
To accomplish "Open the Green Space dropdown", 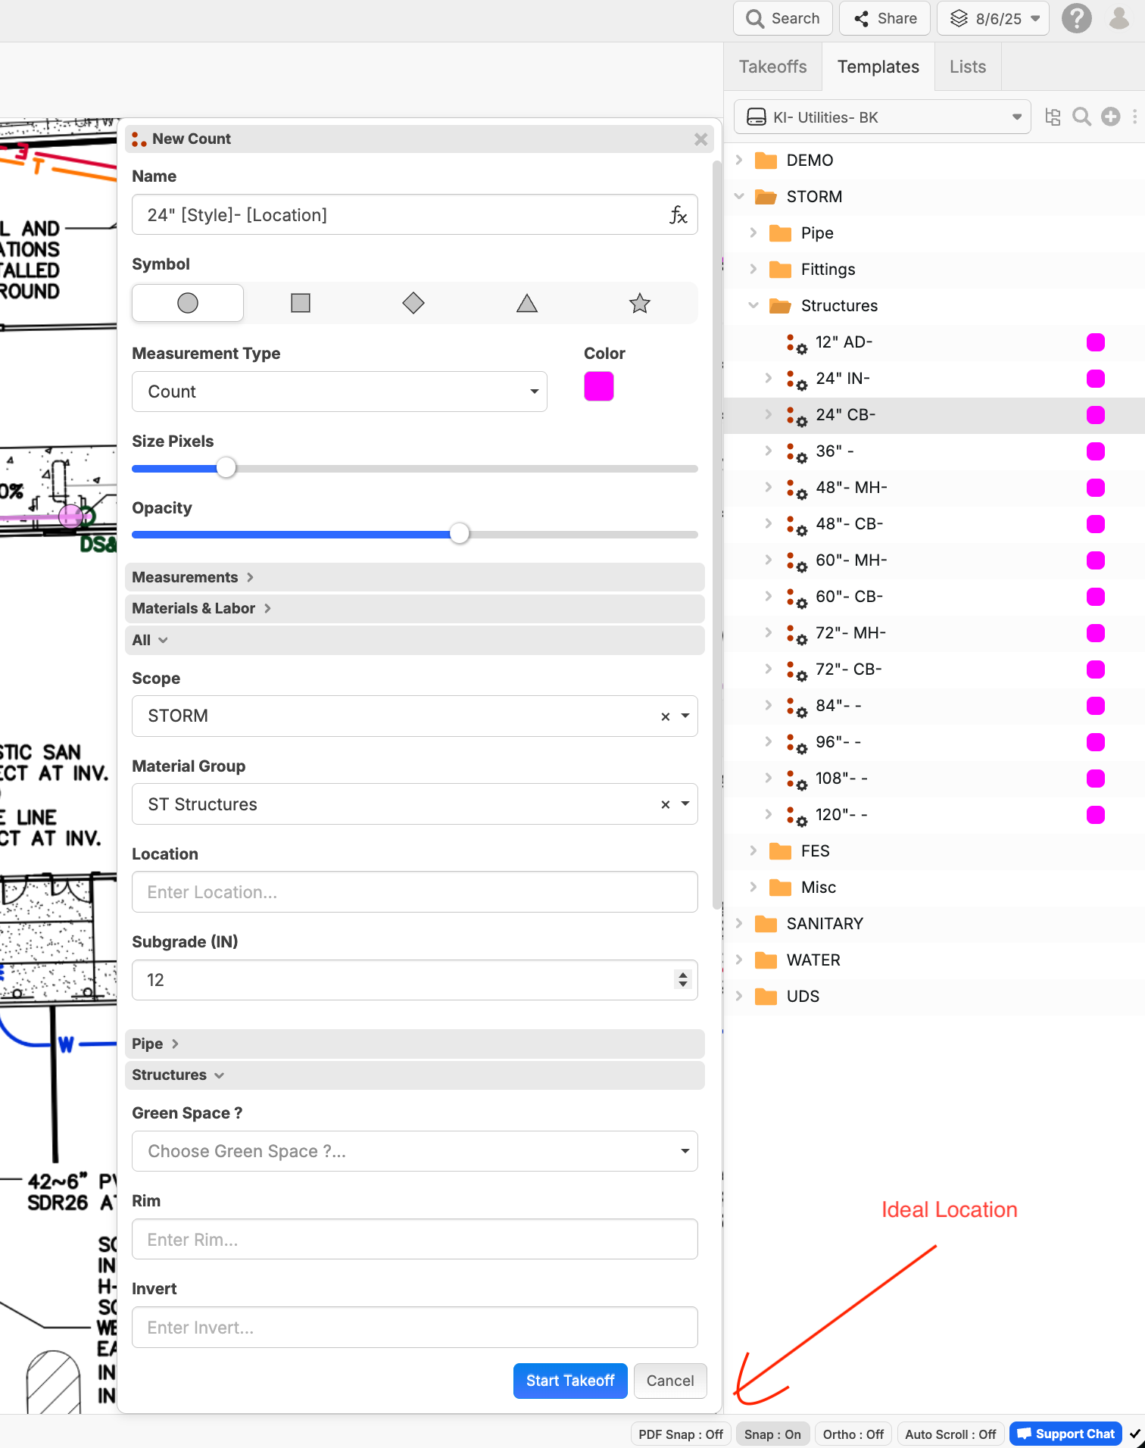I will click(414, 1151).
